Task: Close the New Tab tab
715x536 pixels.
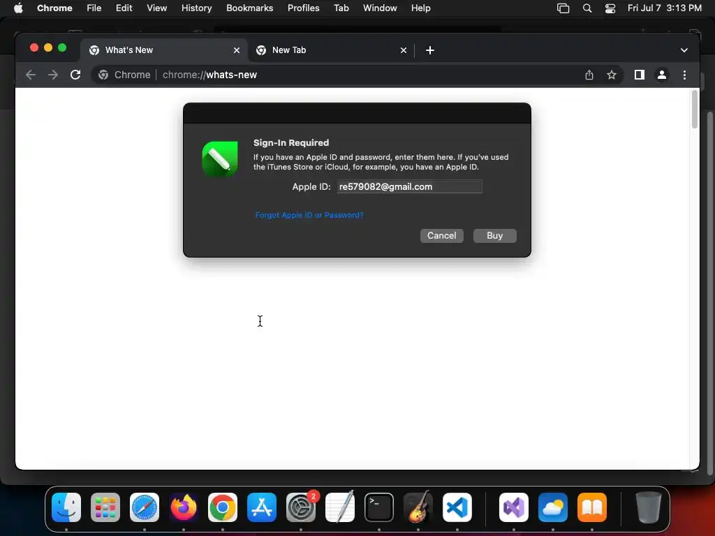Action: click(x=404, y=50)
